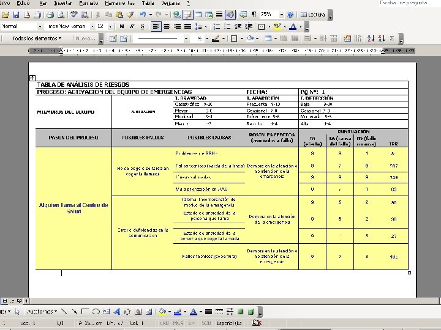Toggle the Tables and Borders toolbar button

point(187,15)
